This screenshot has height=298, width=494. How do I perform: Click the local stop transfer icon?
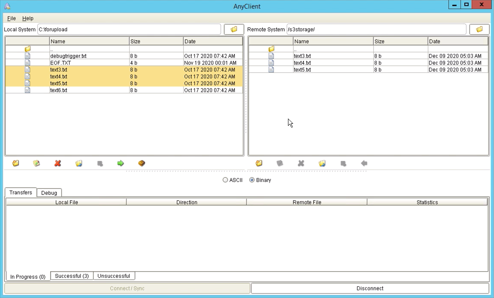pos(100,164)
